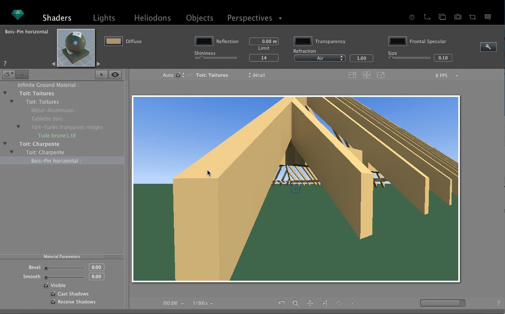Disable Cast Shadows checkbox
Viewport: 505px width, 314px height.
pyautogui.click(x=53, y=294)
